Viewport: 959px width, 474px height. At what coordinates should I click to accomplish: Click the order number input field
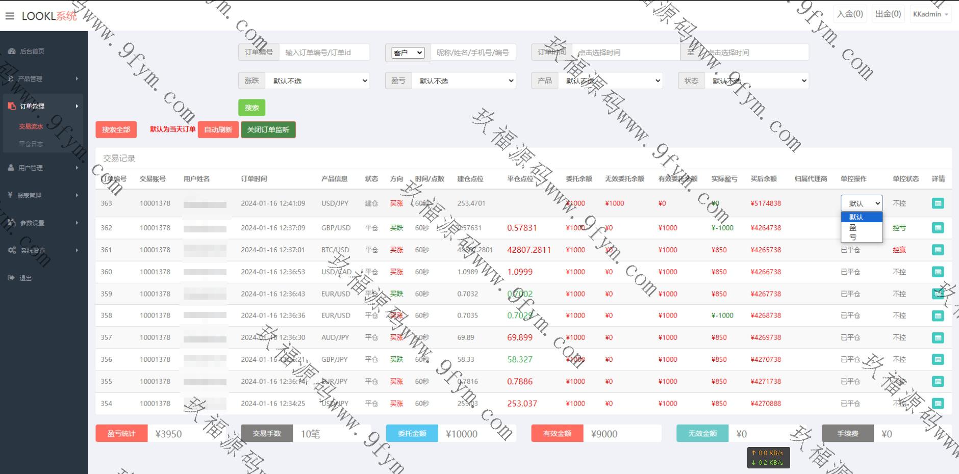point(324,52)
